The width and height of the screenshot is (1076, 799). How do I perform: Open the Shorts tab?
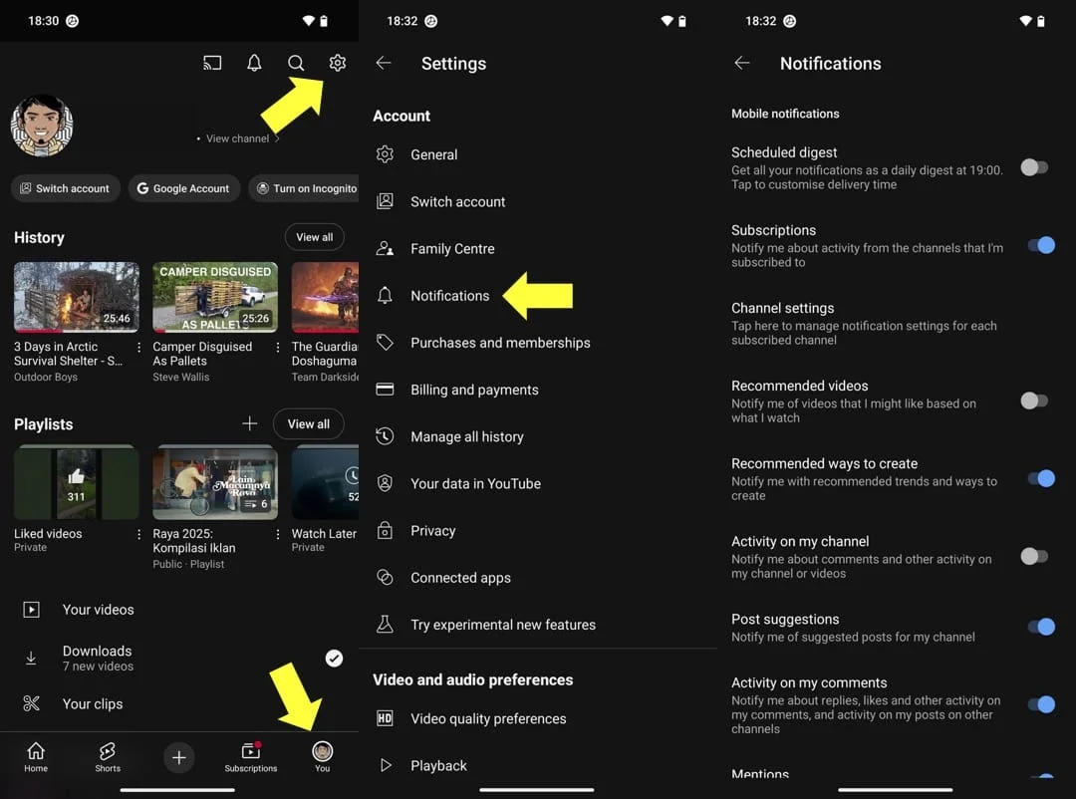click(108, 757)
